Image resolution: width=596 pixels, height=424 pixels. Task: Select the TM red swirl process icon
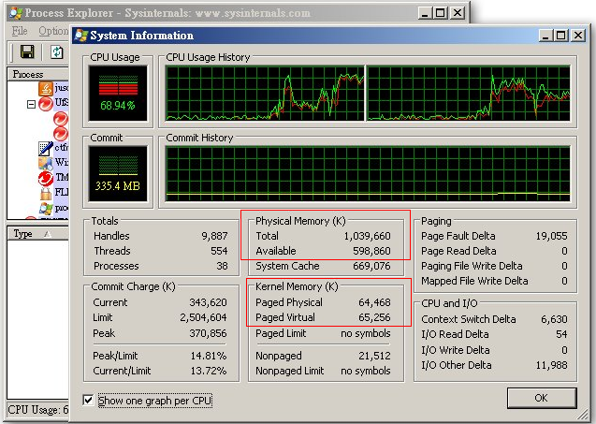46,178
